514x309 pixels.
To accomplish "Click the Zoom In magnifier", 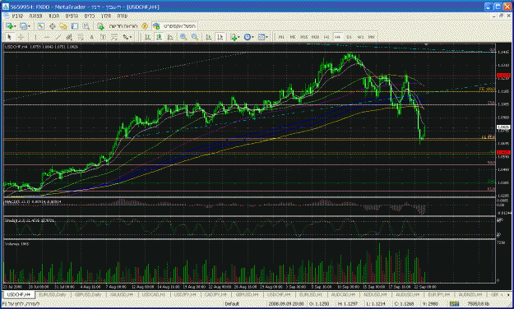I will click(x=183, y=37).
